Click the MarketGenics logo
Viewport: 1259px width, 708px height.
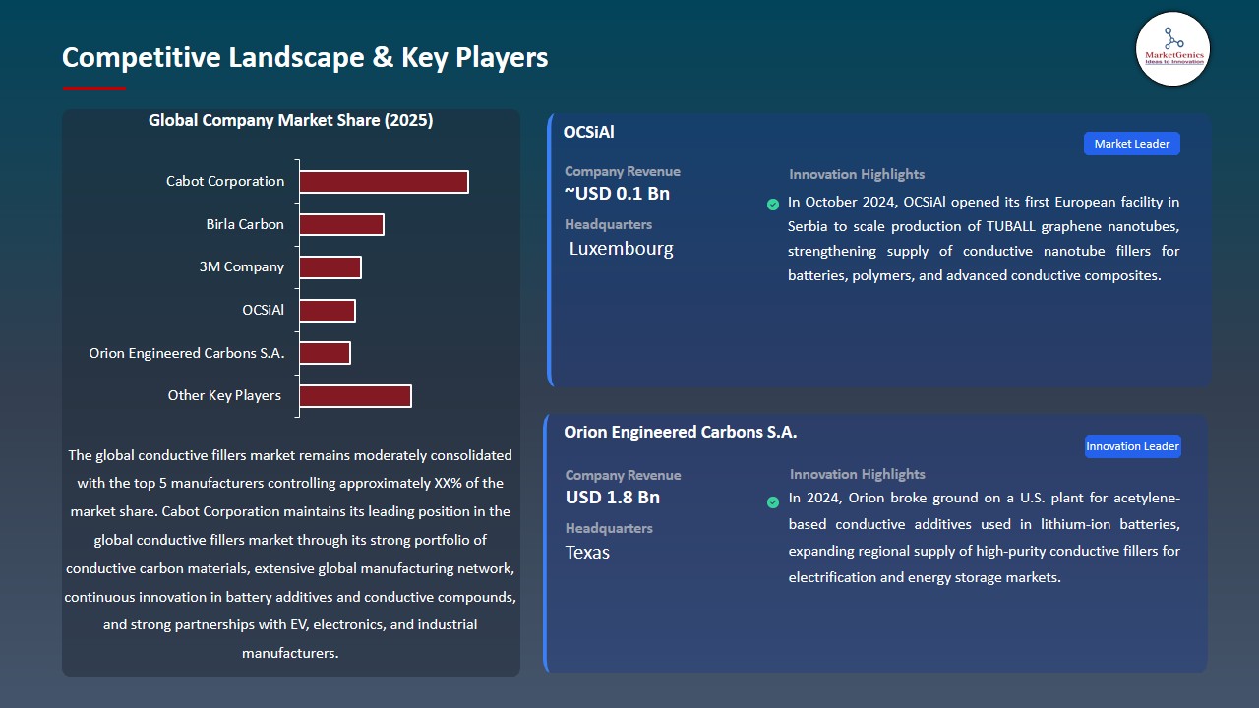(1172, 48)
